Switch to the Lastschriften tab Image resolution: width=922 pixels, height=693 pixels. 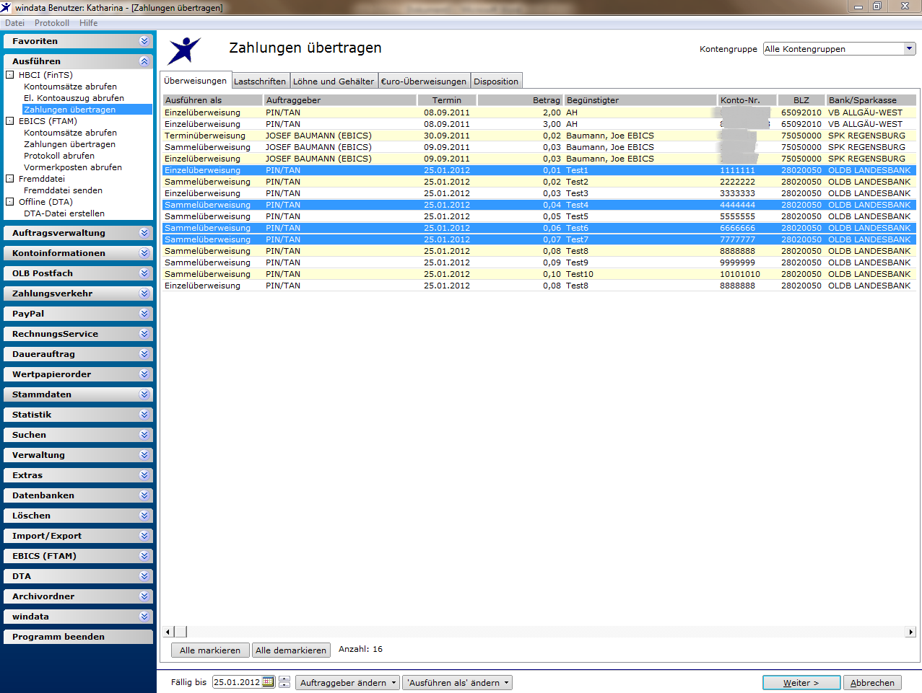pos(260,81)
